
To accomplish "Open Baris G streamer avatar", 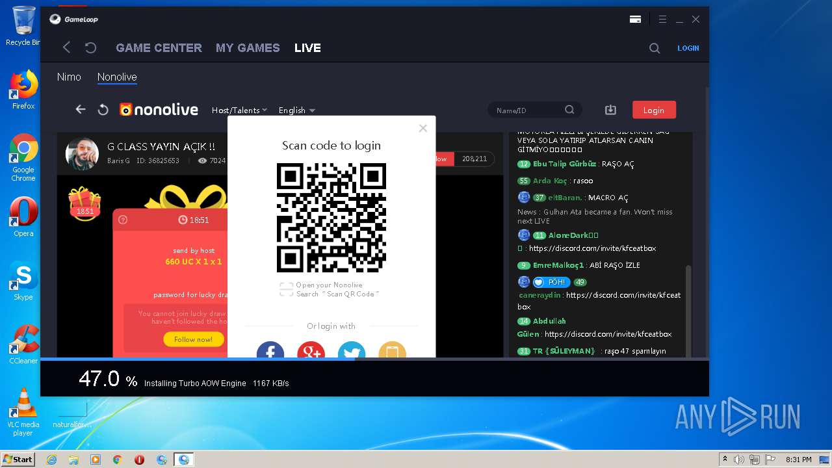I will coord(82,153).
